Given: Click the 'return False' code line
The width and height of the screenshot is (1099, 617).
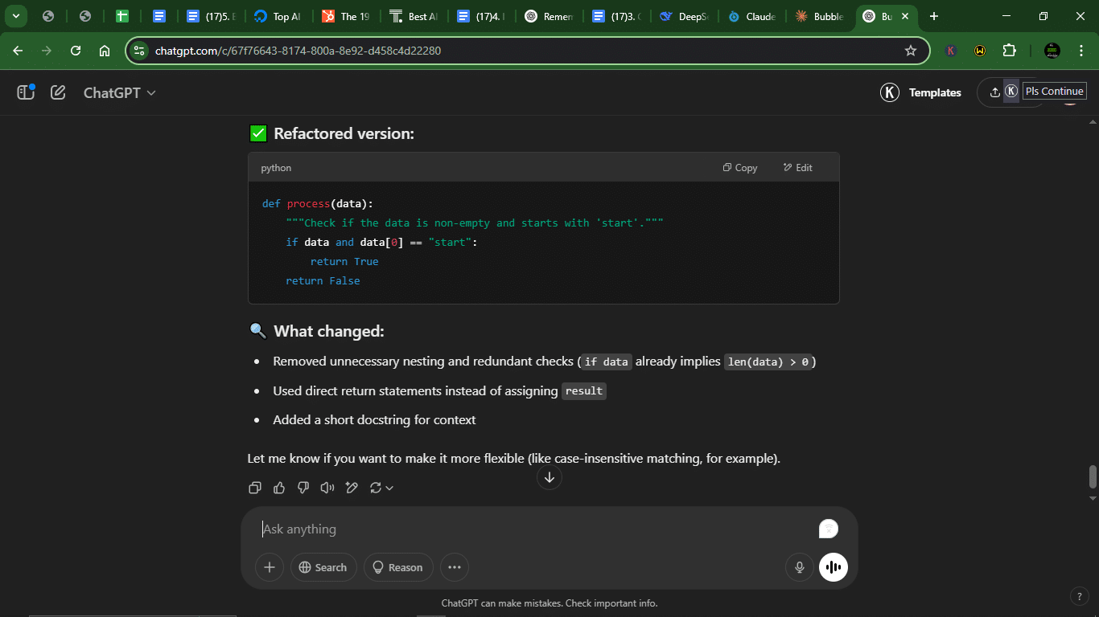Looking at the screenshot, I should pyautogui.click(x=323, y=280).
